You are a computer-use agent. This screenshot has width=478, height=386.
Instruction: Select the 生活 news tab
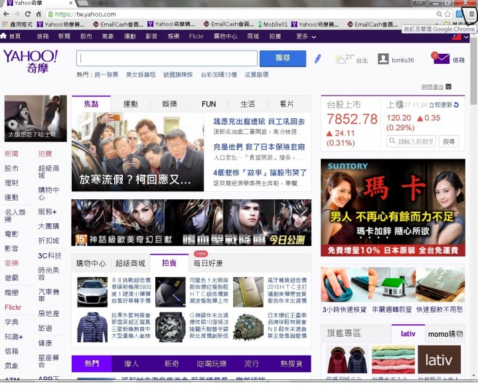[248, 104]
